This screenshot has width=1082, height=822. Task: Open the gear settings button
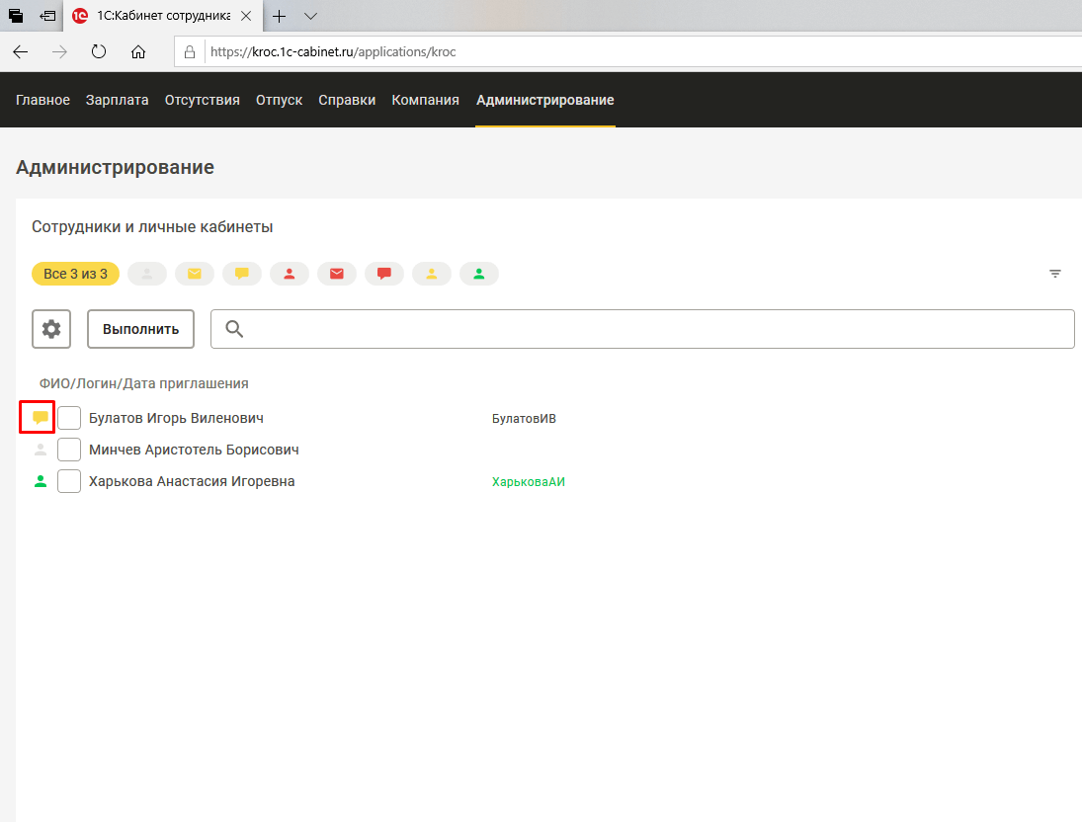click(x=51, y=329)
